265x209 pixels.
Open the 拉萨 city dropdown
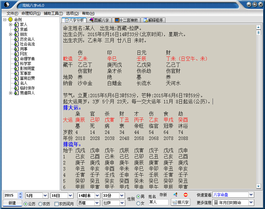coord(122,203)
